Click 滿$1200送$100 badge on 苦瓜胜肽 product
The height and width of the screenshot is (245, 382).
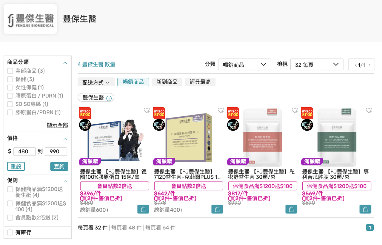point(307,113)
